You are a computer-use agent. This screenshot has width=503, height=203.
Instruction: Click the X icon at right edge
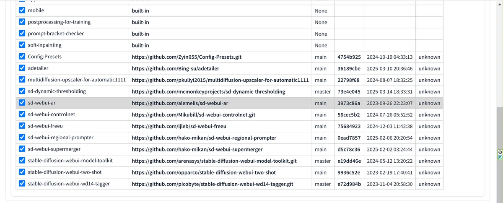(500, 153)
